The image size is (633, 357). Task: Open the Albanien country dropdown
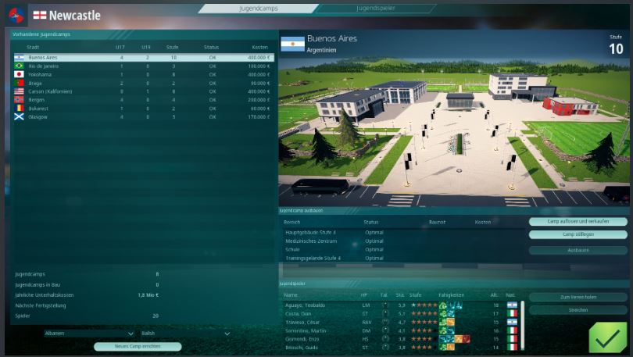tap(89, 334)
